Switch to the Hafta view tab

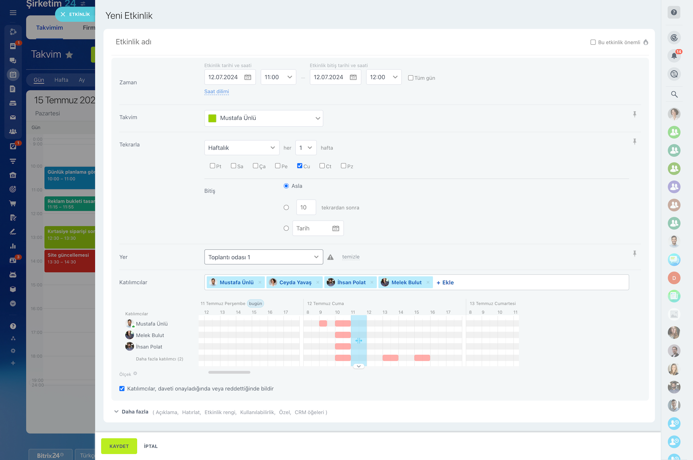(x=61, y=80)
